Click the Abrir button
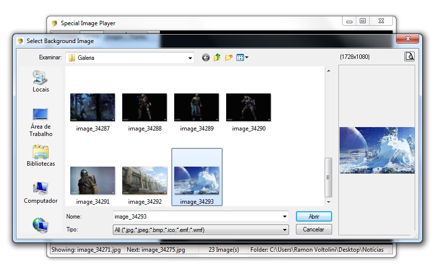The height and width of the screenshot is (271, 437). [x=314, y=217]
